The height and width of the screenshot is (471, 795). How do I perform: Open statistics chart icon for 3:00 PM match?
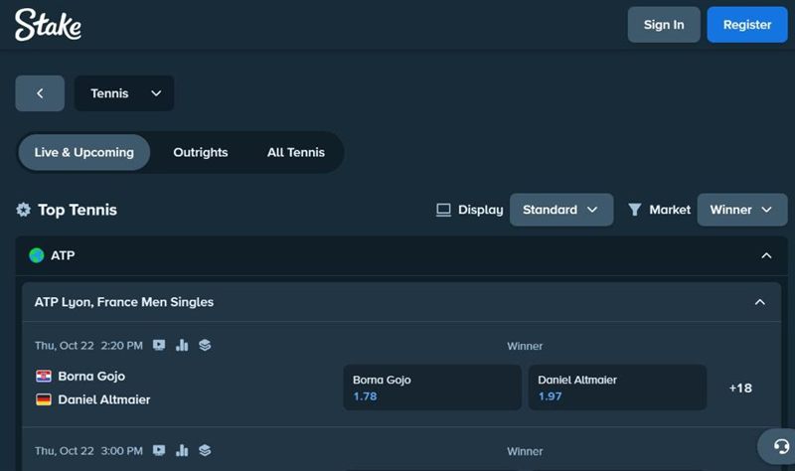pyautogui.click(x=182, y=451)
